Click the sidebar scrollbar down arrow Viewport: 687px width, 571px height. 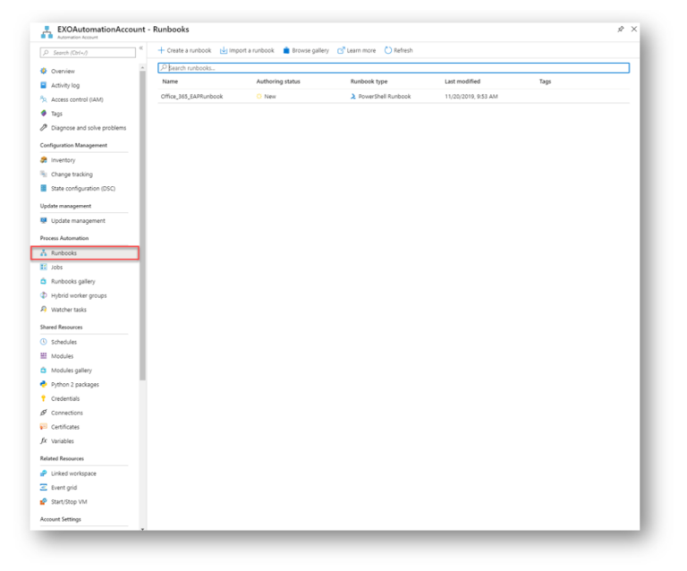pyautogui.click(x=142, y=529)
